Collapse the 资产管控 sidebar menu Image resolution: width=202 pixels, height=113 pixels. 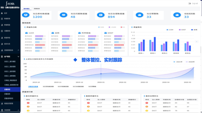18,56
